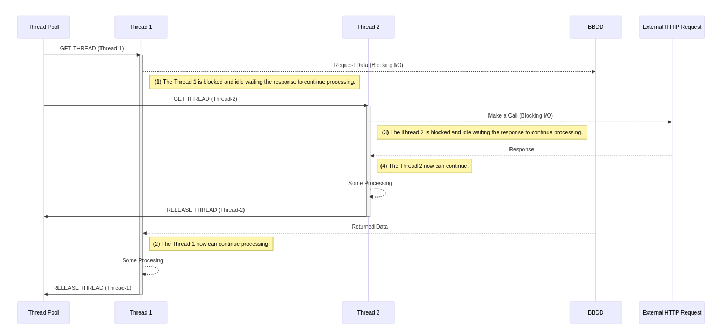Click the RELEASE THREAD (Thread-1) message label
The width and height of the screenshot is (719, 336).
point(92,288)
